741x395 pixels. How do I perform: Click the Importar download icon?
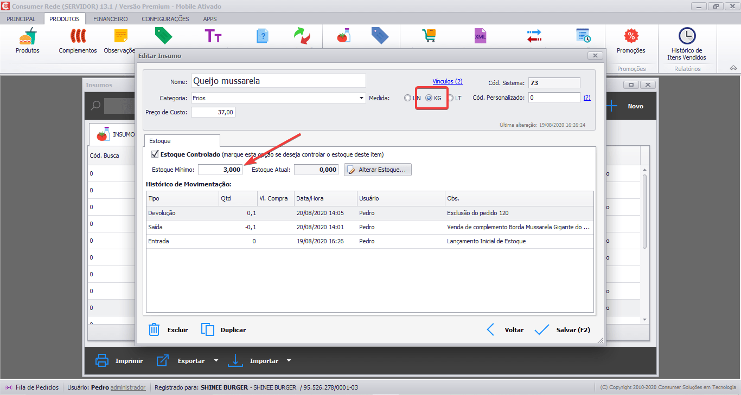(x=235, y=360)
